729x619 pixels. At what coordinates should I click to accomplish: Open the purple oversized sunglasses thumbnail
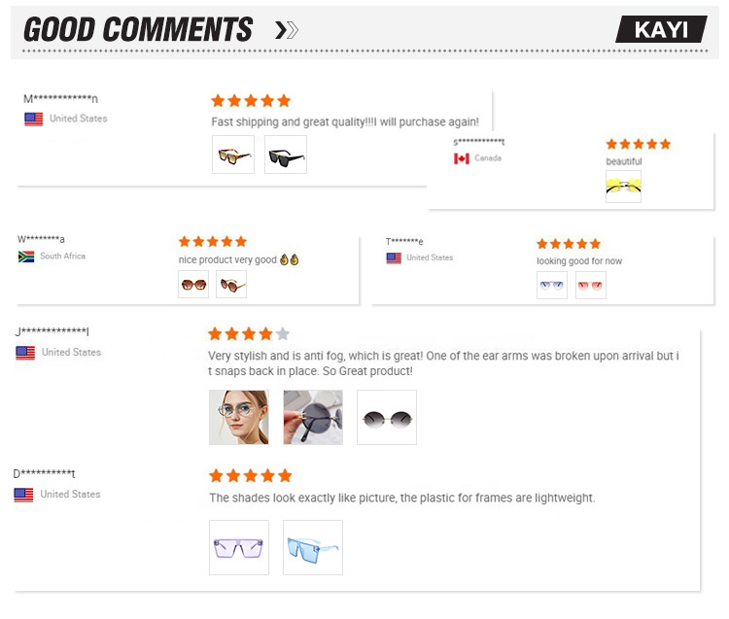239,547
